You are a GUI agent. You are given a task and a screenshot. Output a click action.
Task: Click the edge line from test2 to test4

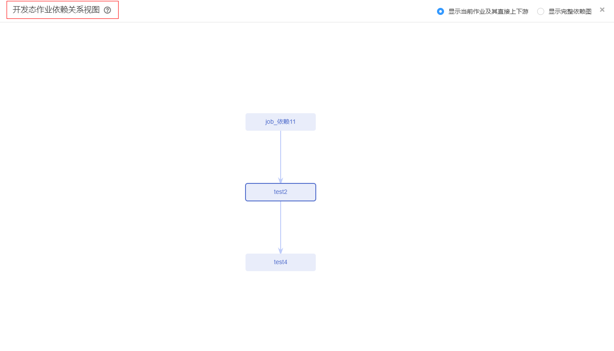pos(281,224)
